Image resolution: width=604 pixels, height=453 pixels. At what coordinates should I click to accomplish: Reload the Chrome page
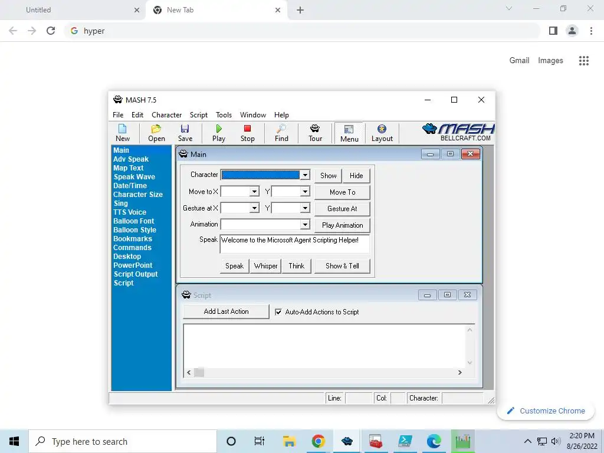pyautogui.click(x=51, y=31)
